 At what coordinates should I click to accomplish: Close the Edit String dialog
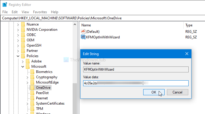point(187,54)
